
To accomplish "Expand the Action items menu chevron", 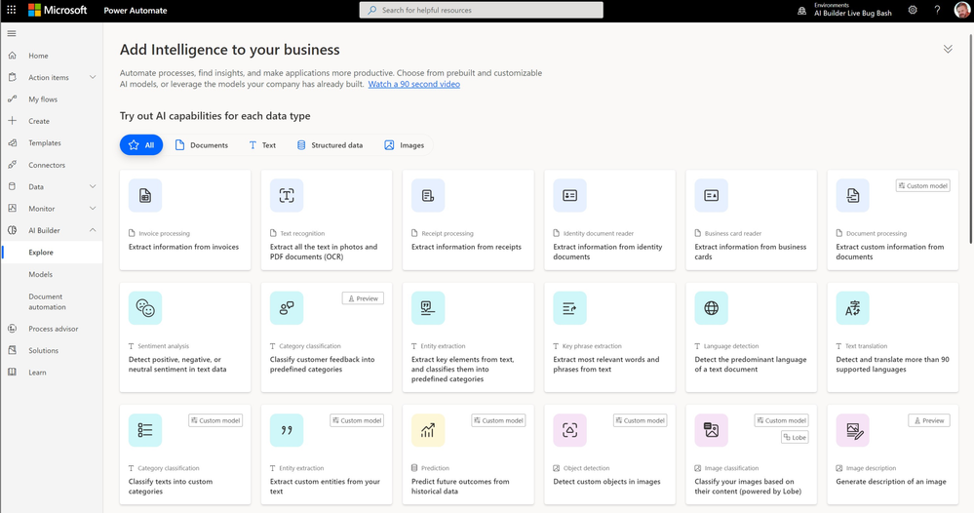I will (93, 77).
